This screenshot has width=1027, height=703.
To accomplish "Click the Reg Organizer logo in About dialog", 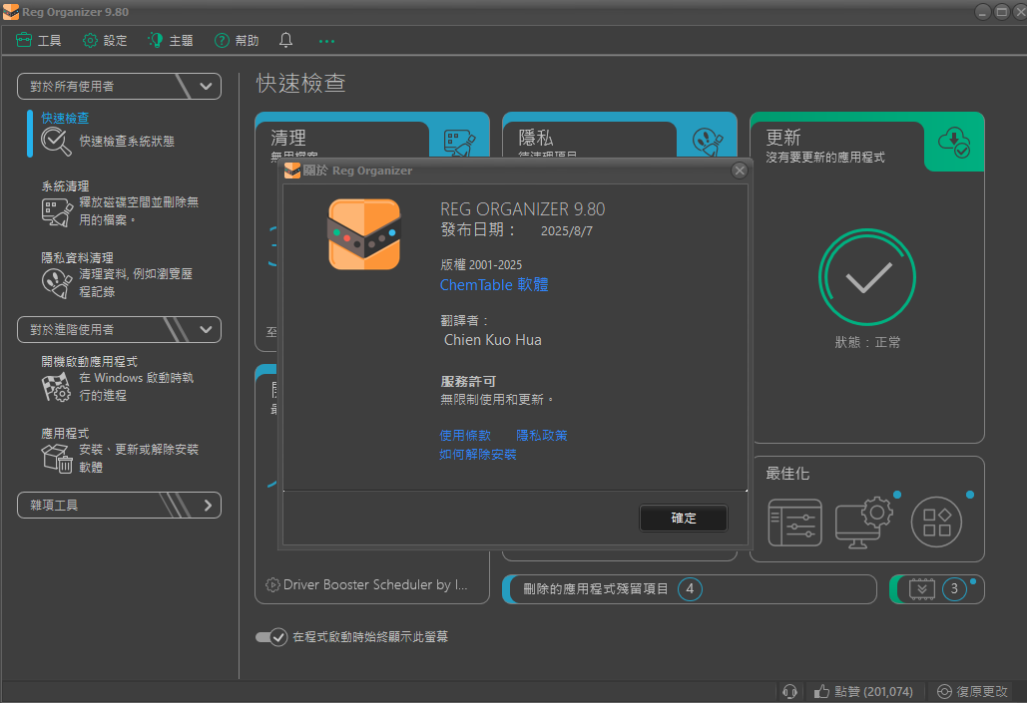I will click(364, 234).
